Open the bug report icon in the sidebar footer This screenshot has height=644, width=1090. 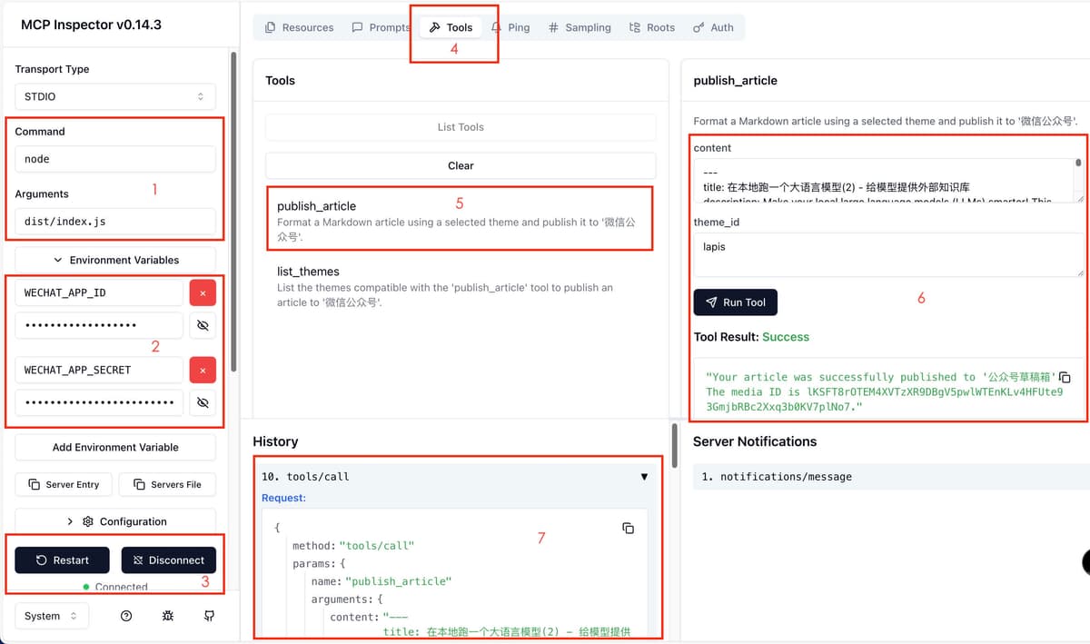click(x=168, y=616)
